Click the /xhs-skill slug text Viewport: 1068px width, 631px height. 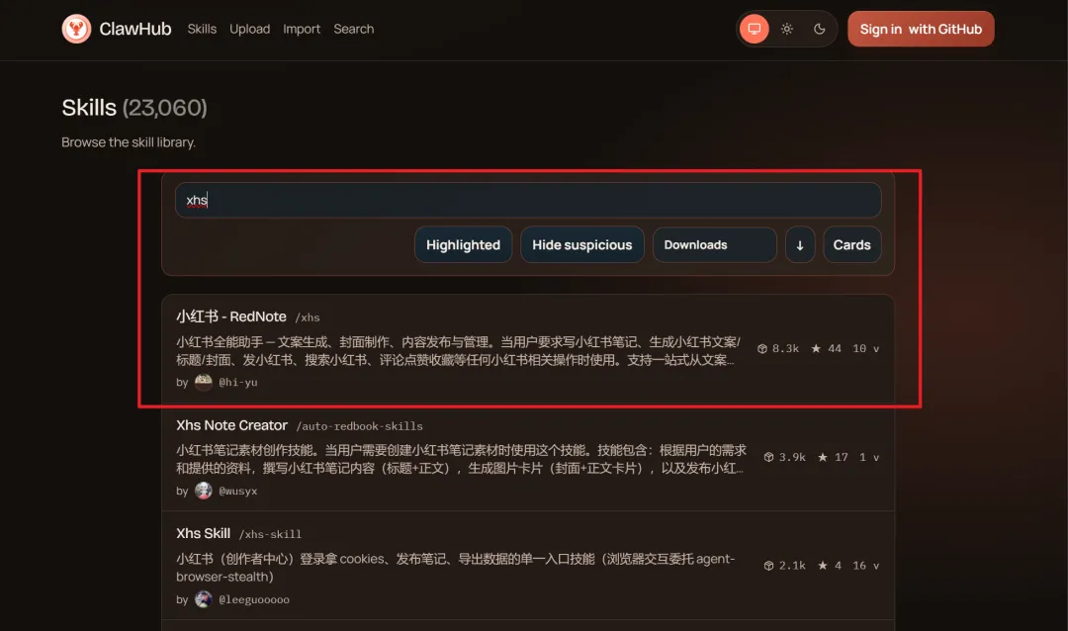coord(270,535)
